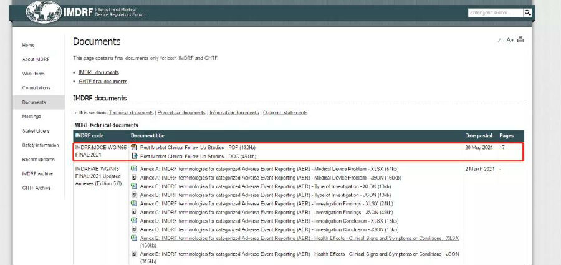
Task: Open Post-Market Clinical Follow-Up Studies PDF link
Action: (x=198, y=148)
